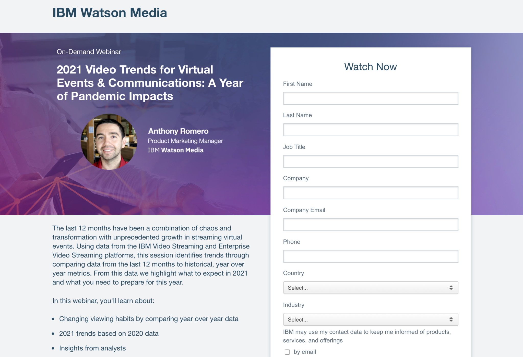Click the Anthony Romero speaker name
Viewport: 523px width, 357px height.
pyautogui.click(x=178, y=131)
